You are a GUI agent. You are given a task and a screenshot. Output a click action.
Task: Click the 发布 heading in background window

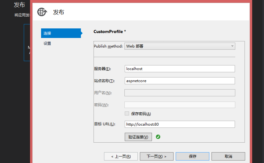(19, 5)
